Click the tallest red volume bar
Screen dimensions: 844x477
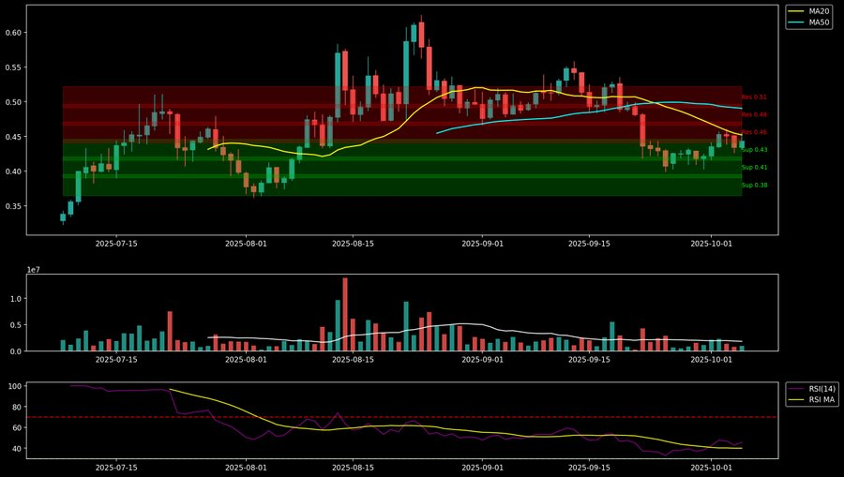click(x=345, y=315)
